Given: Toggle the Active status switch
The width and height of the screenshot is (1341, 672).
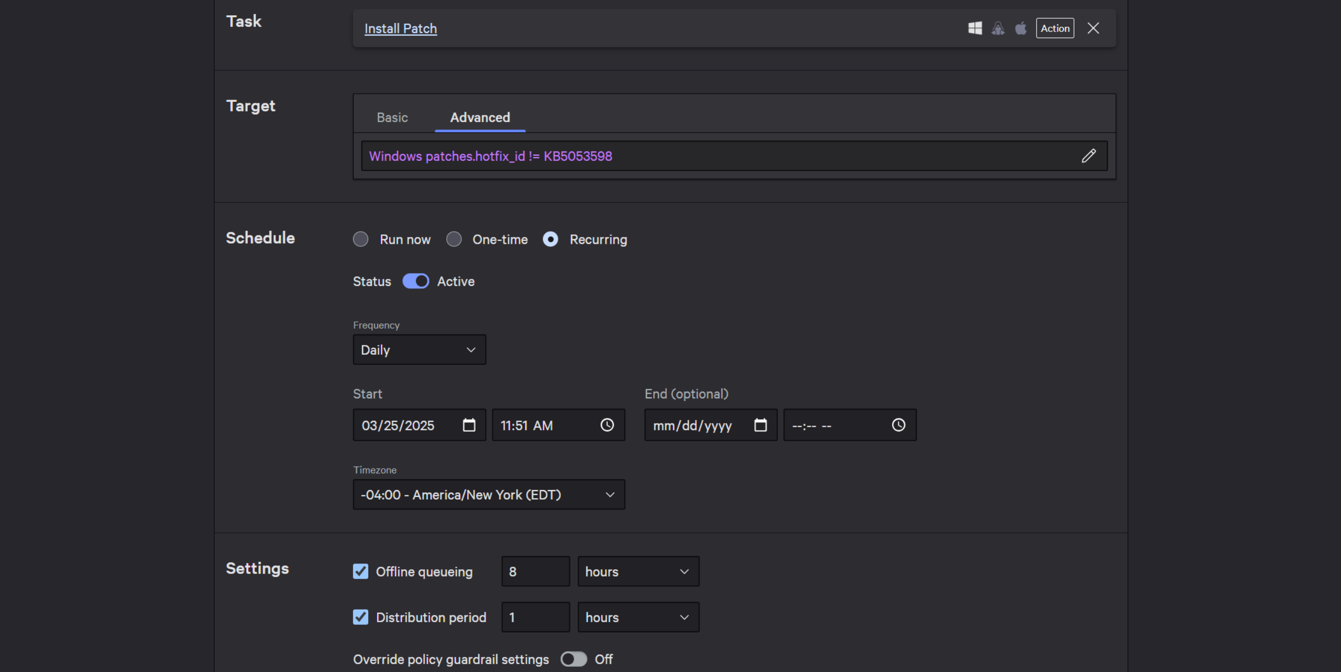Looking at the screenshot, I should (416, 281).
